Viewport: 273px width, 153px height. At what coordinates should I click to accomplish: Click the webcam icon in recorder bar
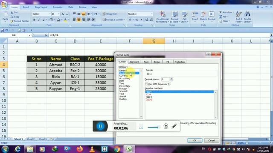166,126
